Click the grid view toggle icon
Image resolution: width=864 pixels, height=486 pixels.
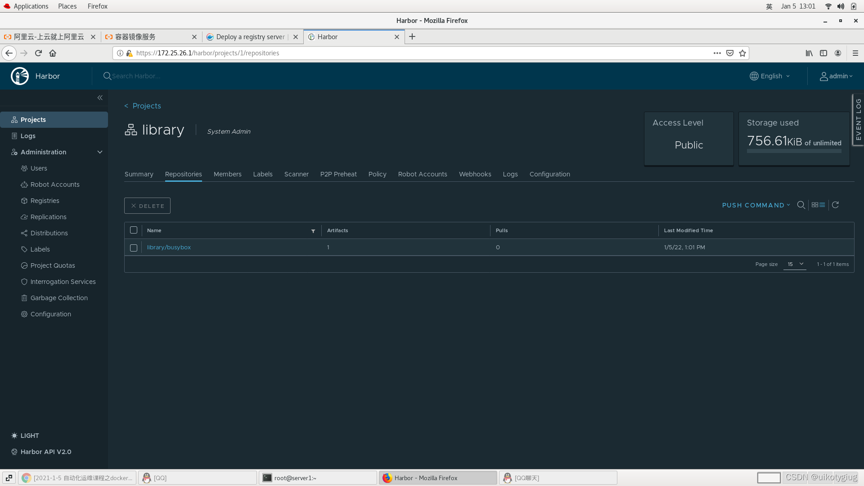click(815, 205)
